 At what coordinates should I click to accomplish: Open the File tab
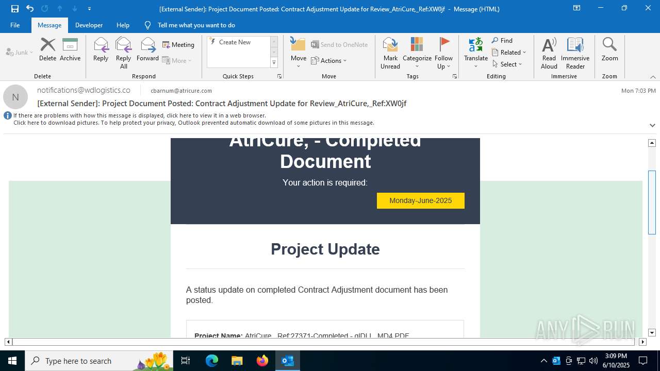point(15,25)
